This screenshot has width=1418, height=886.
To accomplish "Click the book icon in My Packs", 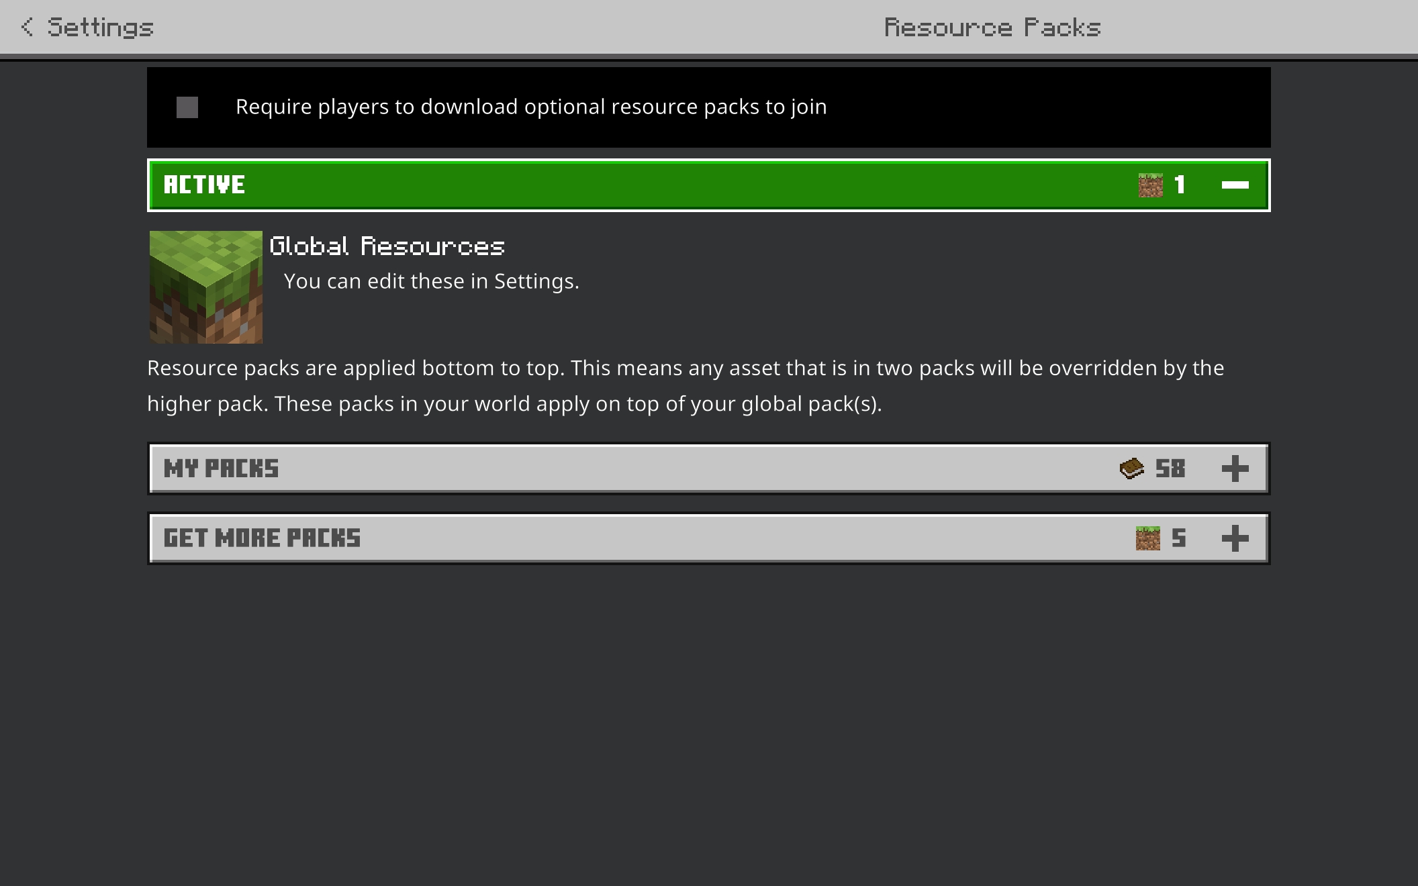I will (x=1132, y=469).
